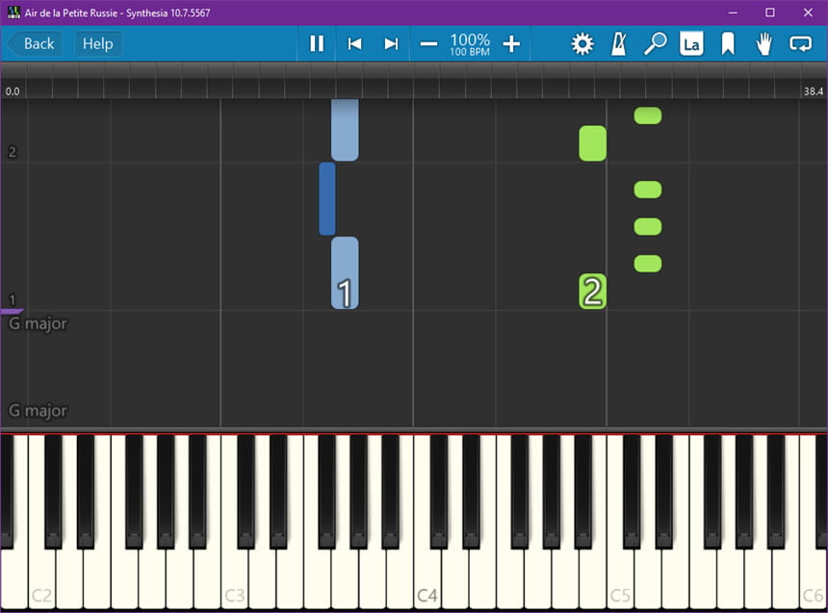Click measure 1 marker label
This screenshot has width=828, height=613.
(13, 300)
